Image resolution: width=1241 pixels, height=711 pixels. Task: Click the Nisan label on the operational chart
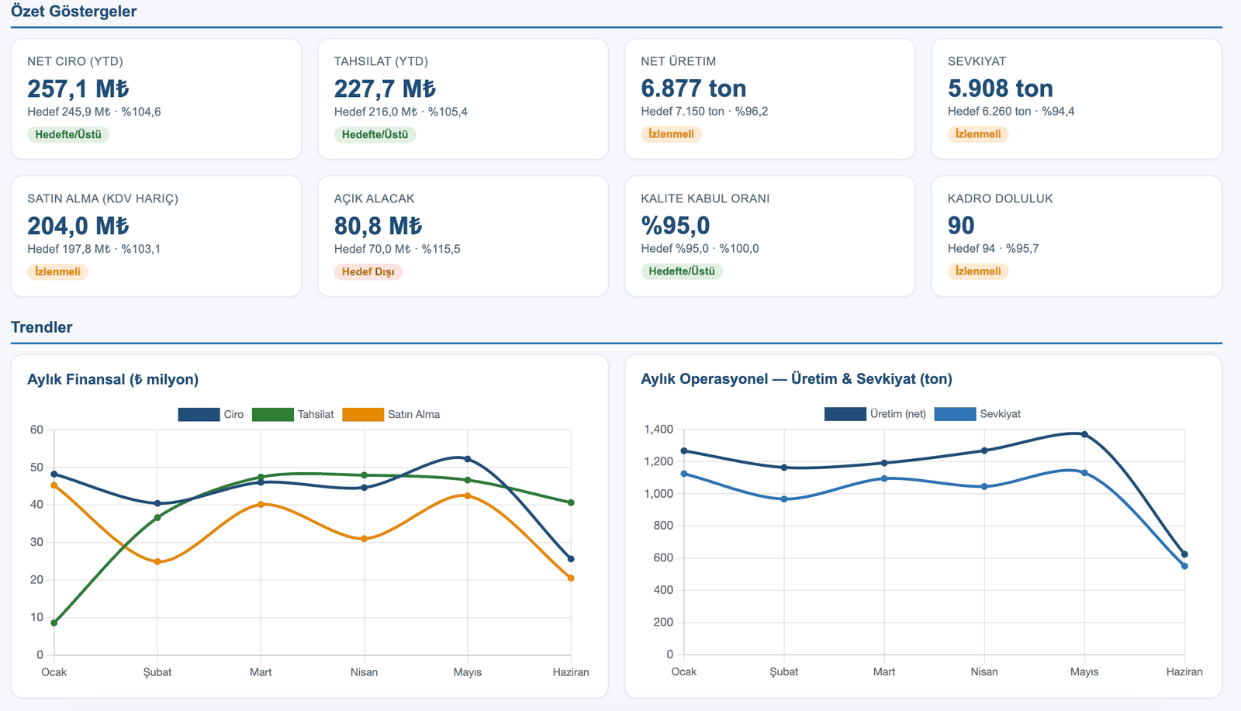click(x=984, y=671)
